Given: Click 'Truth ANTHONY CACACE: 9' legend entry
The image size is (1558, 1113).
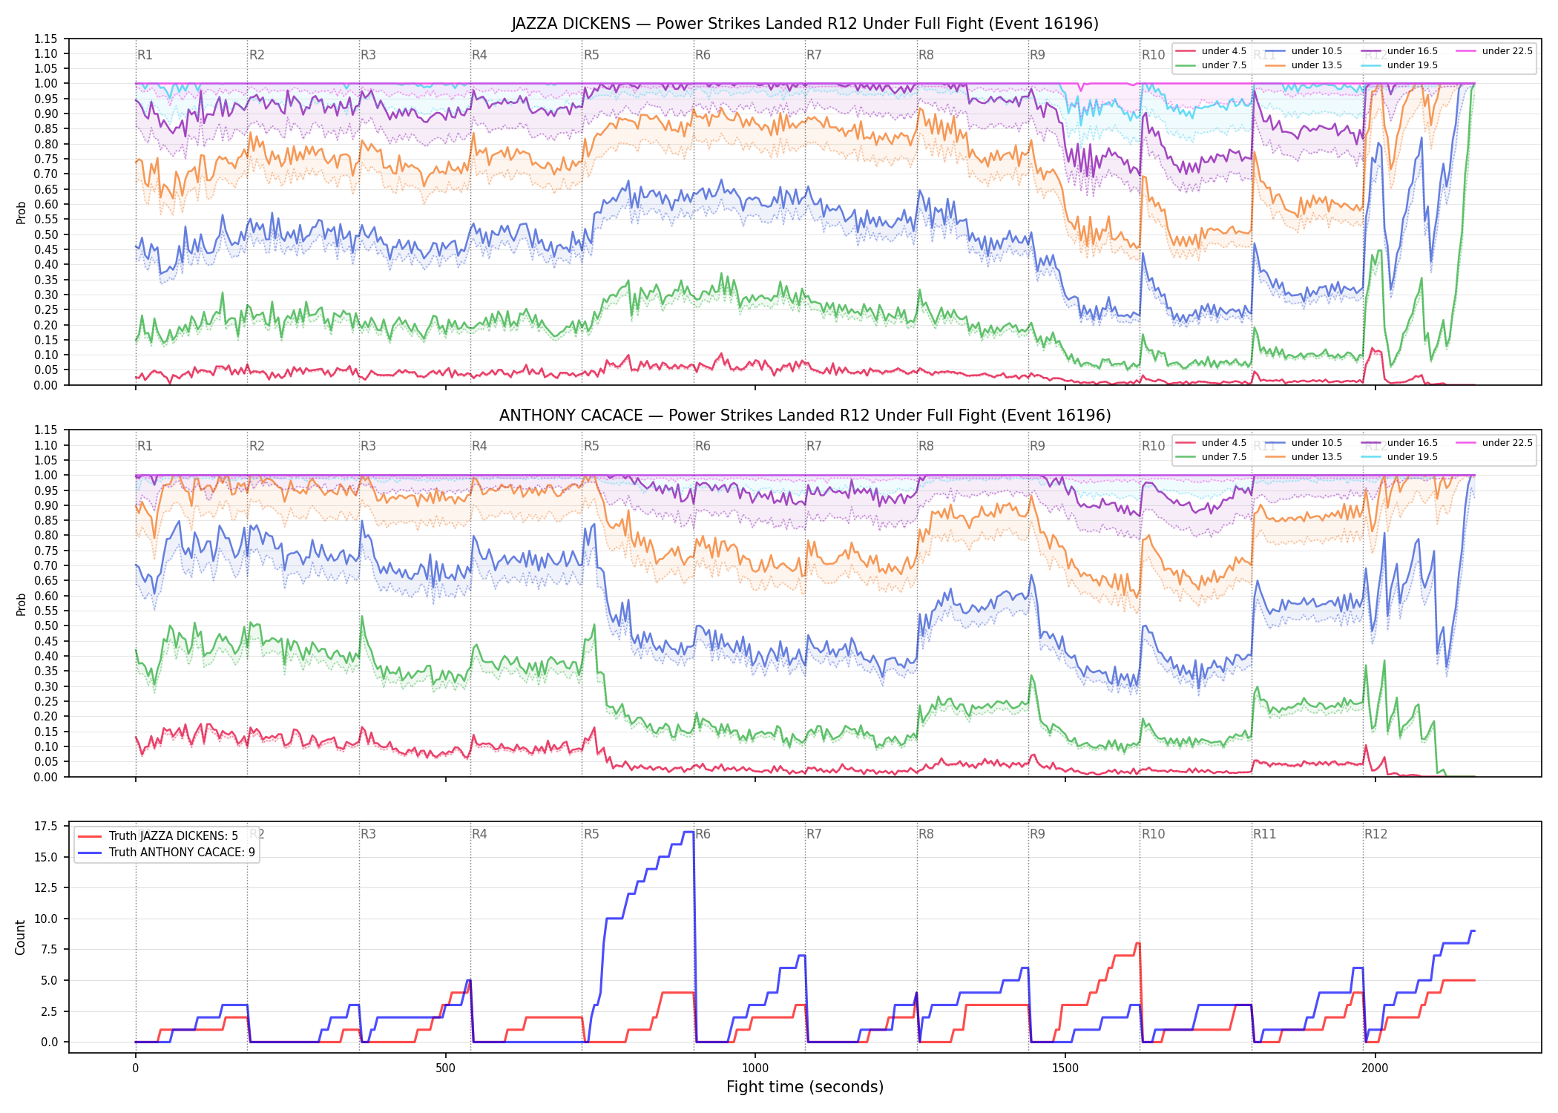Looking at the screenshot, I should click(x=166, y=853).
